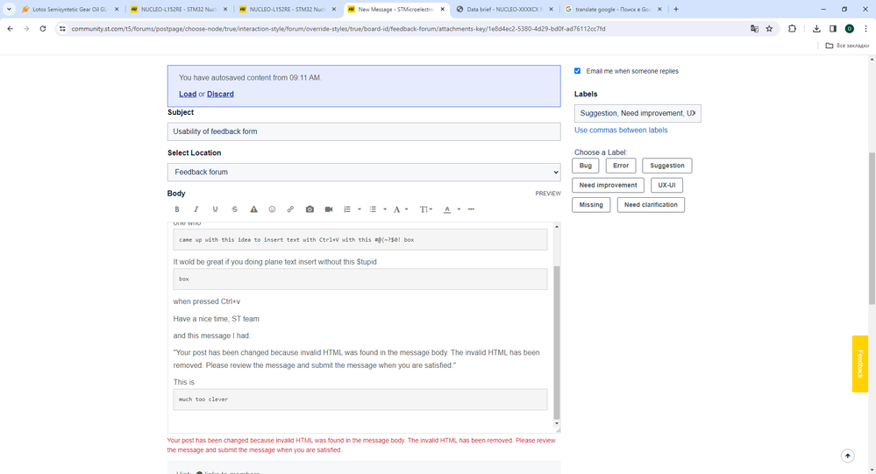This screenshot has width=876, height=474.
Task: Switch to the first NUCLEO-L152RE browser tab
Action: (179, 10)
